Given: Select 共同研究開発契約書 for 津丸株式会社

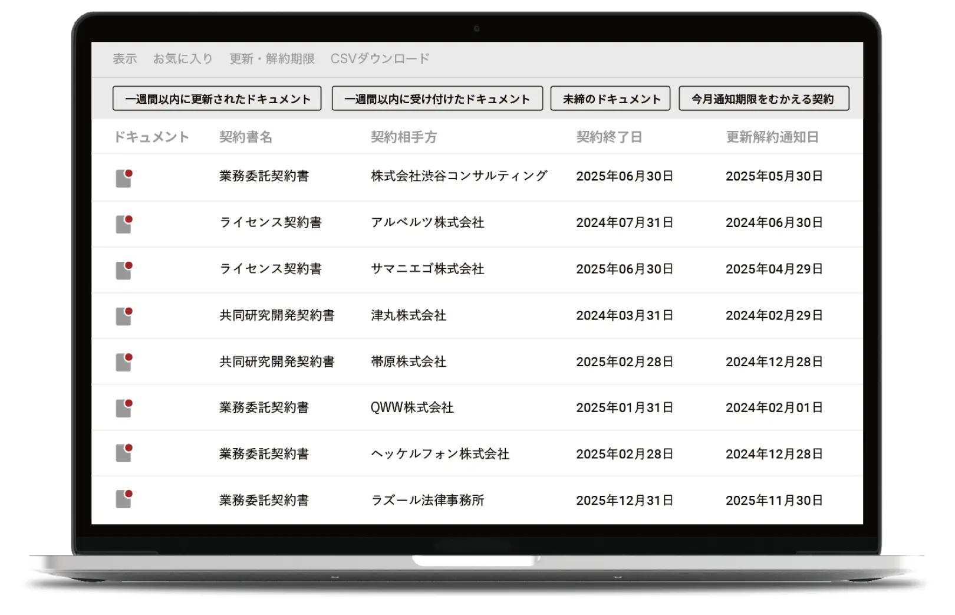Looking at the screenshot, I should (277, 315).
